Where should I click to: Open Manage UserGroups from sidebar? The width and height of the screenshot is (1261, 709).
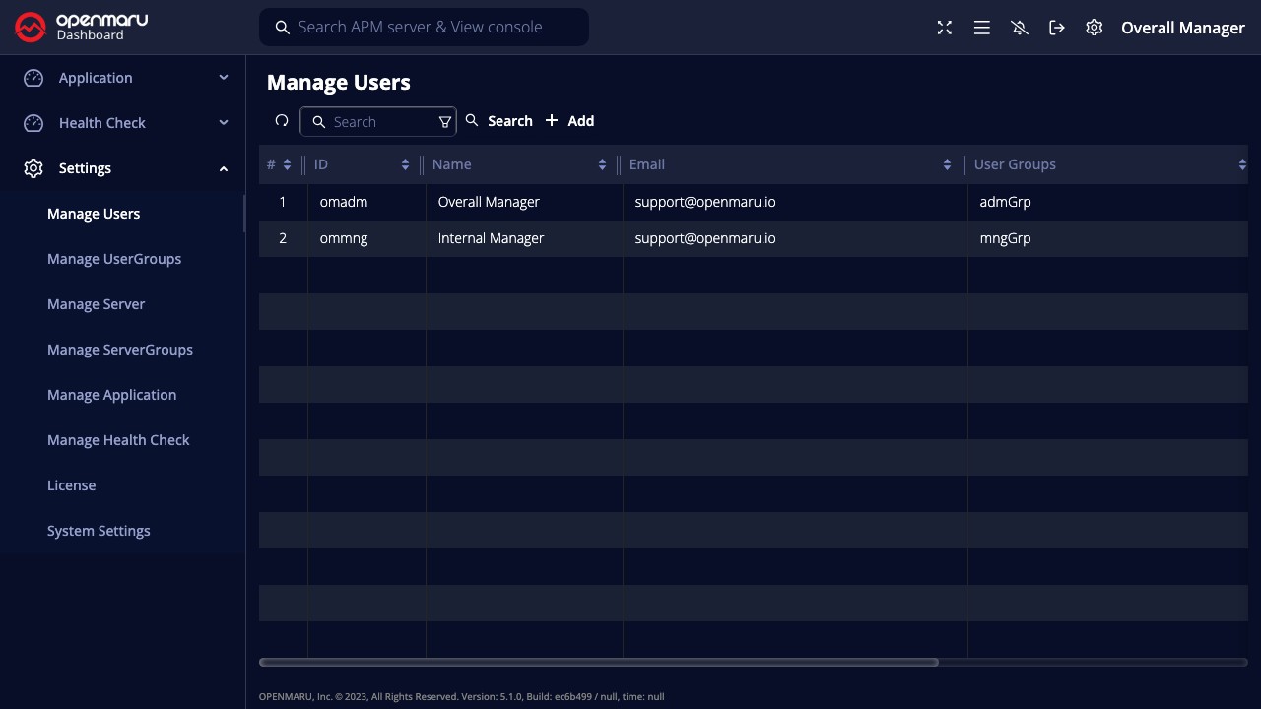coord(114,259)
